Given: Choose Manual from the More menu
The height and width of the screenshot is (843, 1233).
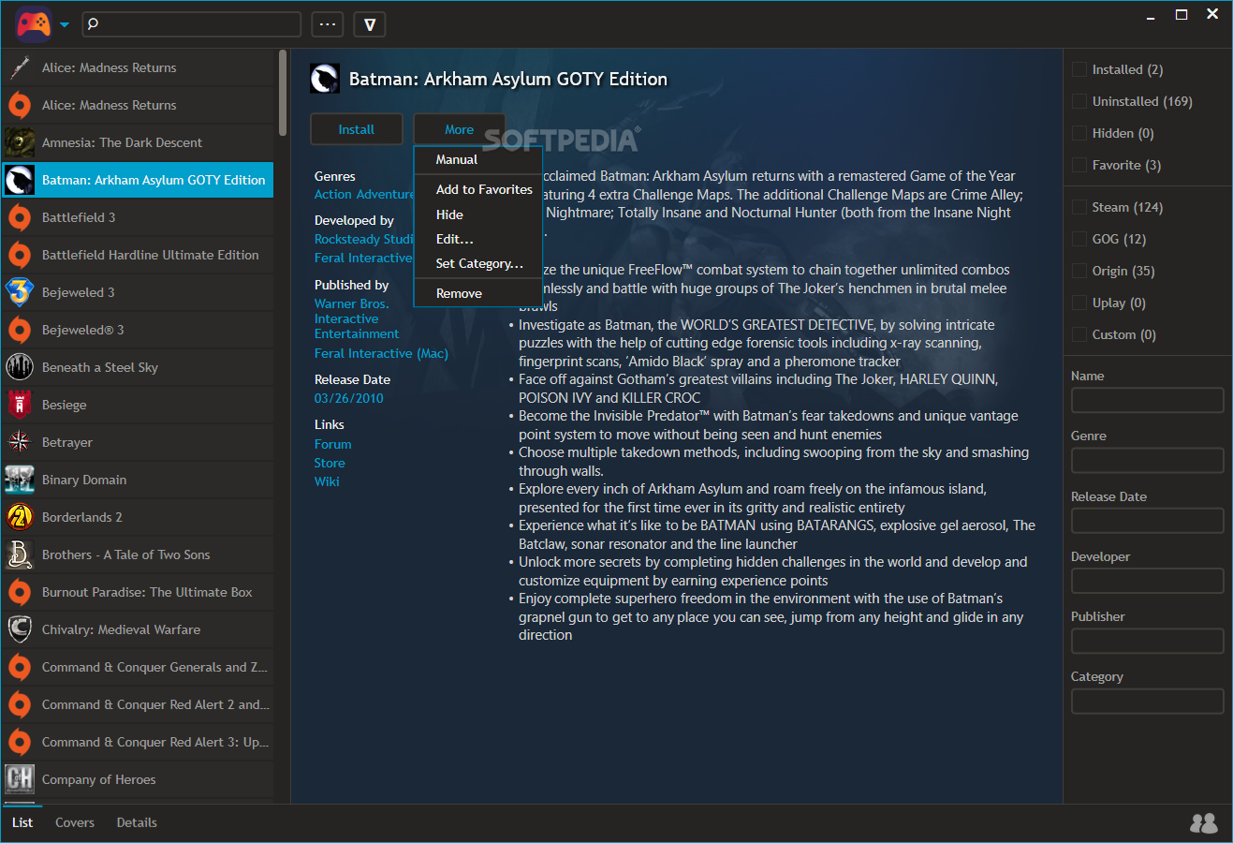Looking at the screenshot, I should 477,159.
